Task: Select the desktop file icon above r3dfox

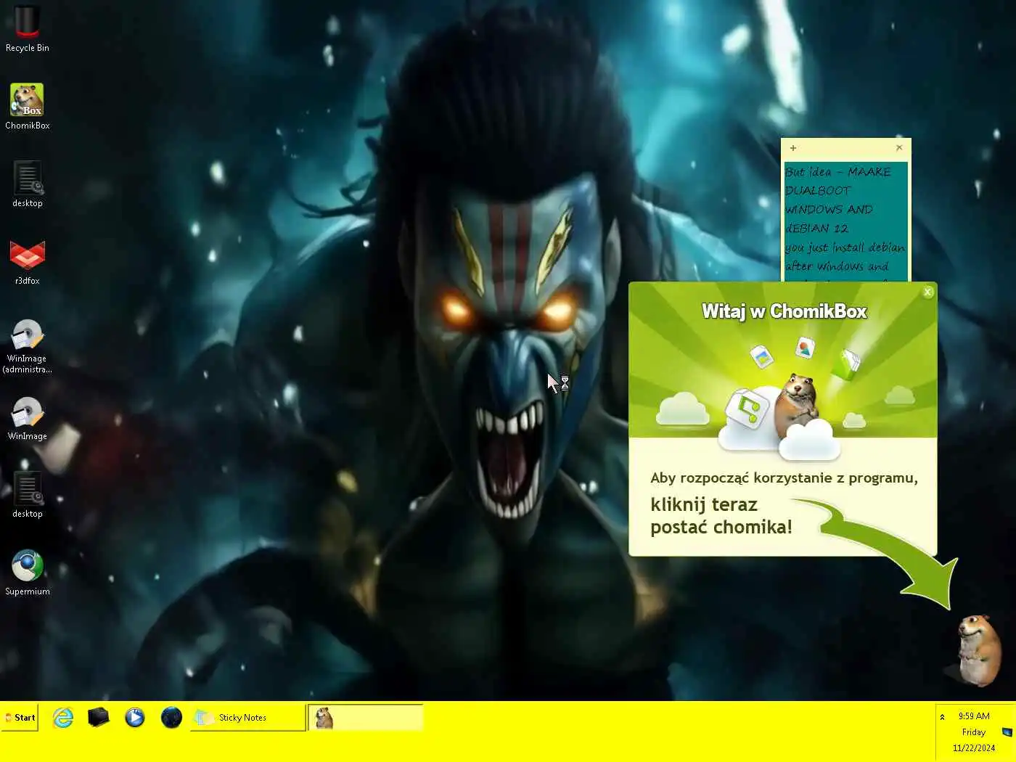Action: point(27,184)
